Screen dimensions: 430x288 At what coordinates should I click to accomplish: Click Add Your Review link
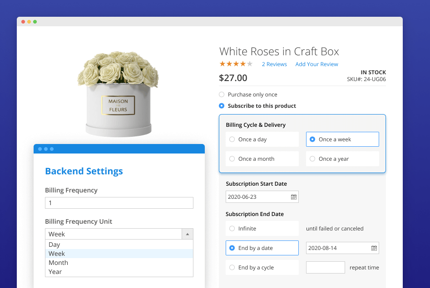coord(316,64)
